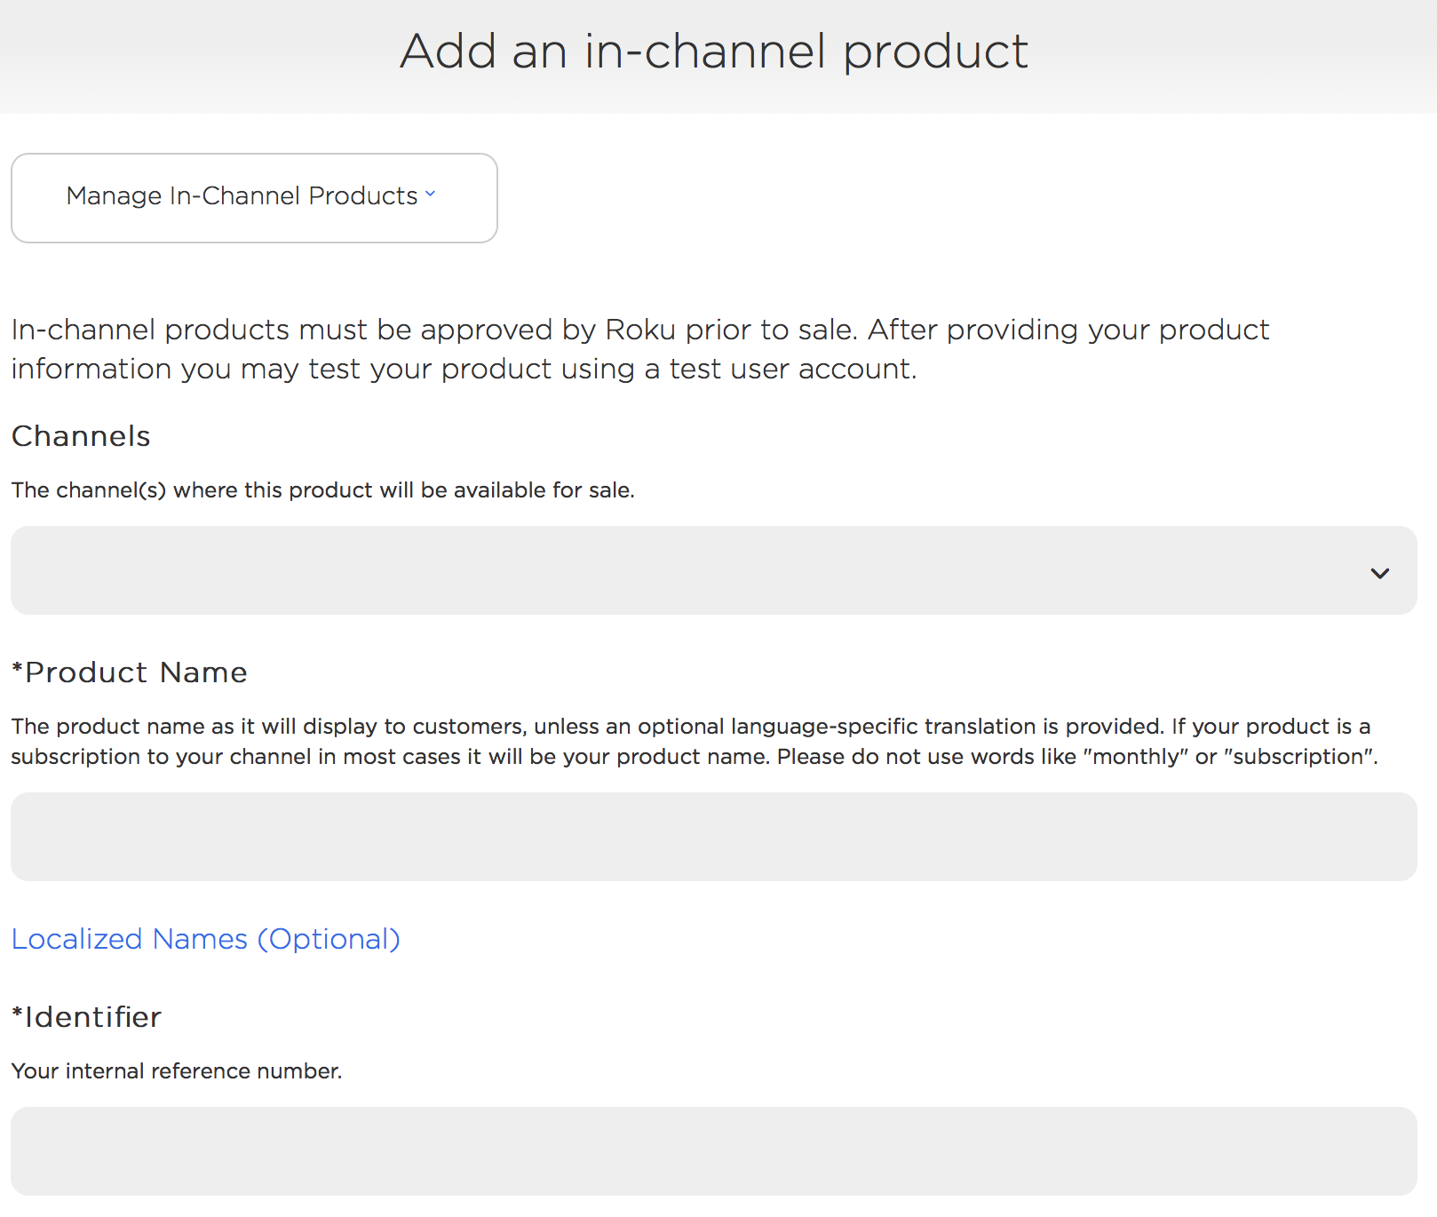The width and height of the screenshot is (1437, 1217).
Task: Click the 'Add an in-channel product' heading
Action: click(x=714, y=52)
